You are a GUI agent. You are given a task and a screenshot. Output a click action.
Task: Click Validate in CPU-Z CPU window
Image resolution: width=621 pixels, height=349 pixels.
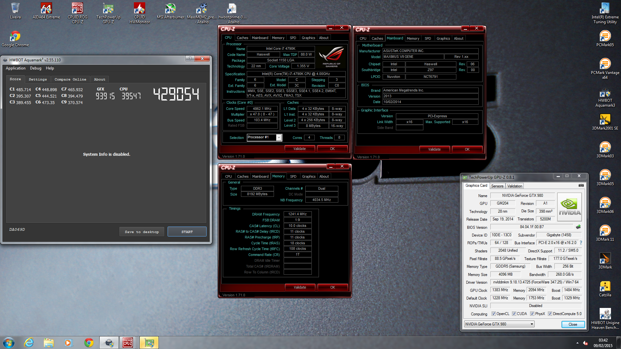pos(300,149)
